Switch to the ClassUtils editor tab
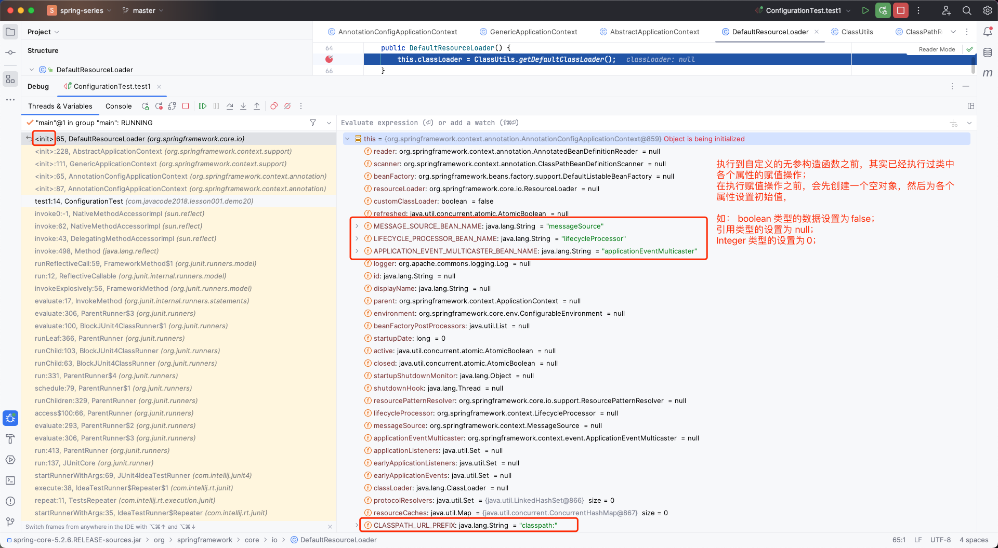This screenshot has width=998, height=548. [x=857, y=32]
